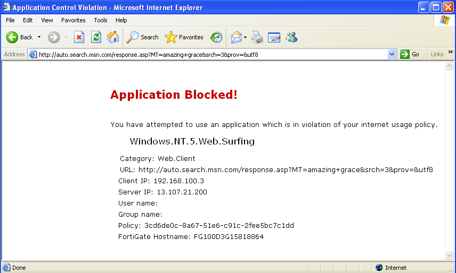The height and width of the screenshot is (273, 456).
Task: Click the blocked URL text in the page
Action: pos(286,170)
